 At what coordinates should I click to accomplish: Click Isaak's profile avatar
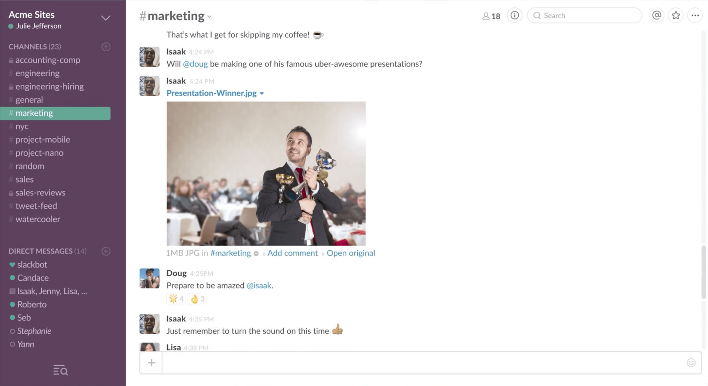pyautogui.click(x=149, y=56)
